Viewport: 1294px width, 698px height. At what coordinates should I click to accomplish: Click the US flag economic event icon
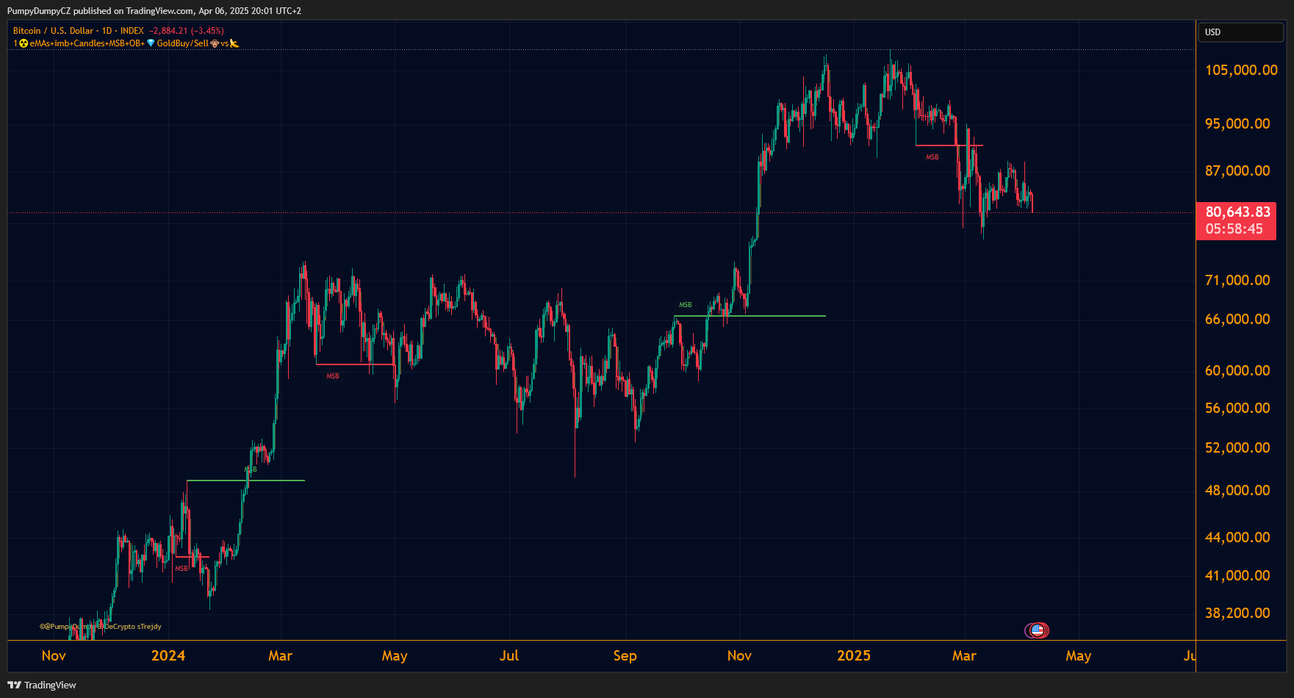[1037, 630]
